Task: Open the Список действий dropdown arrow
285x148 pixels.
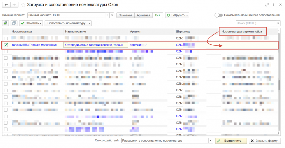Action: click(210, 141)
